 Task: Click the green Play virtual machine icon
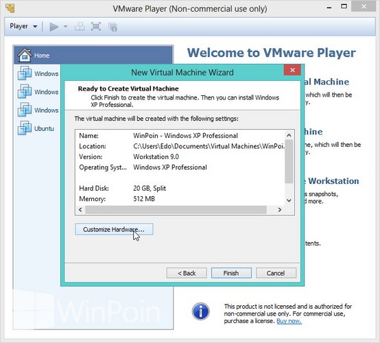(54, 27)
